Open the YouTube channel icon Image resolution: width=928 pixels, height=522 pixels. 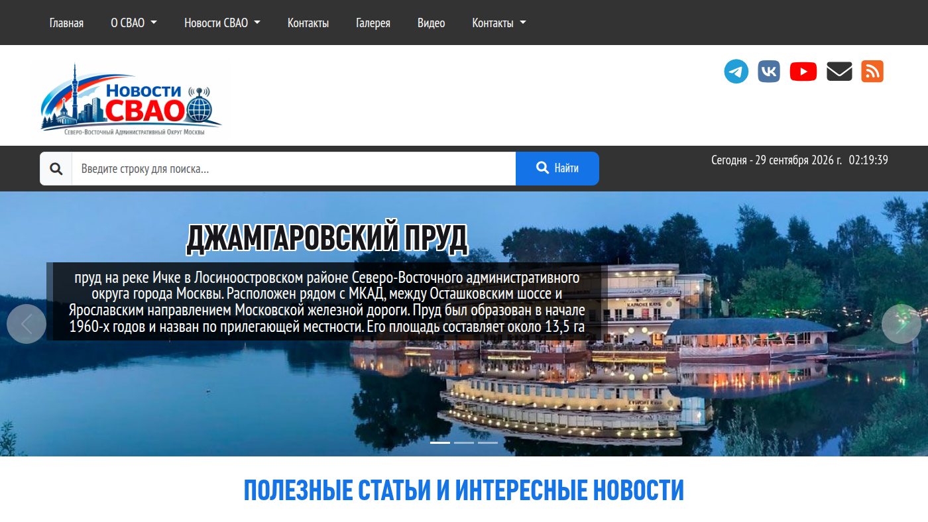tap(803, 71)
